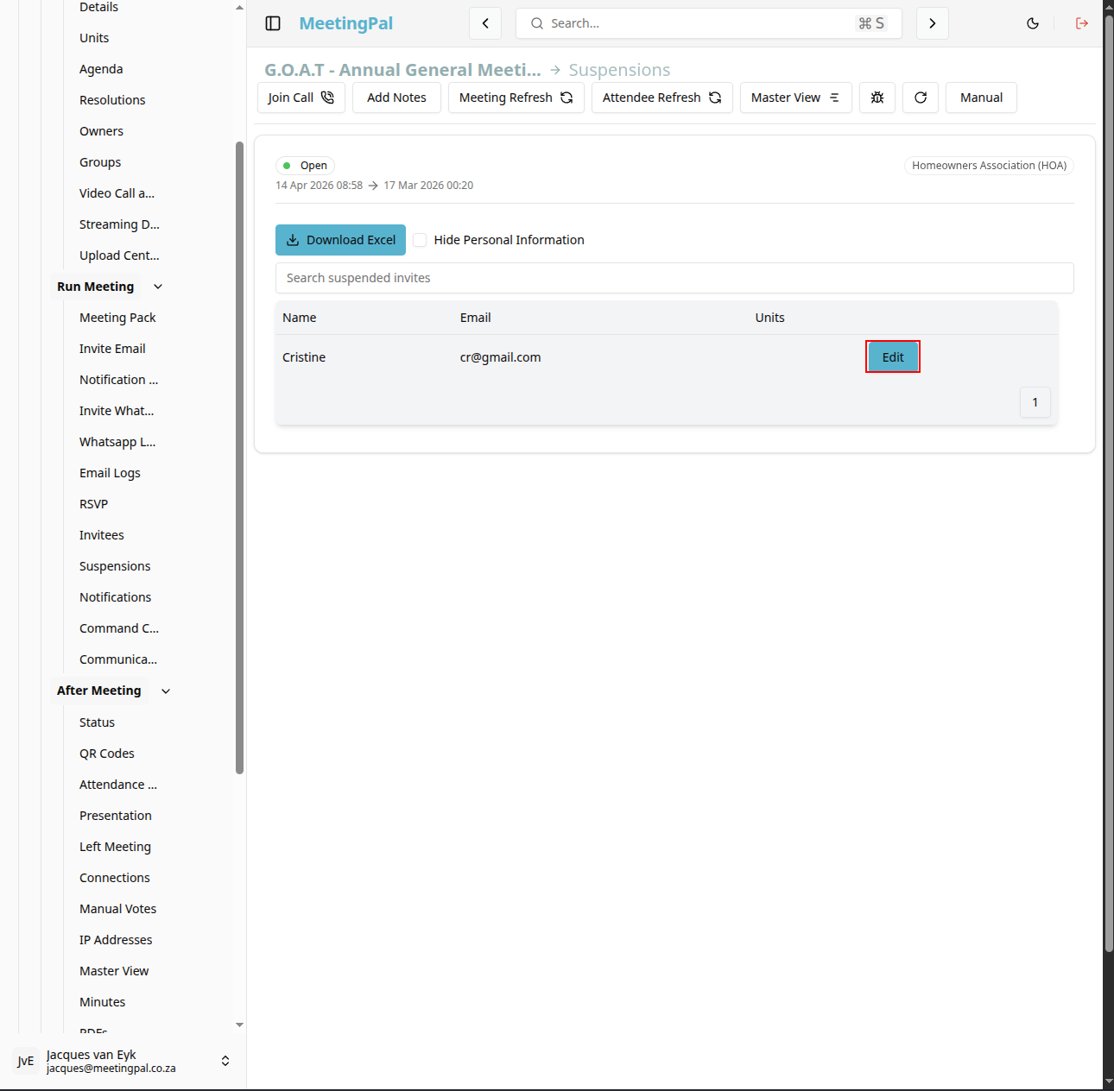Image resolution: width=1114 pixels, height=1091 pixels.
Task: Open Invitees sidebar item
Action: (102, 535)
